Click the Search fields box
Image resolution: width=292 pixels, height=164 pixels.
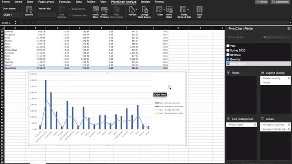[x=277, y=37]
